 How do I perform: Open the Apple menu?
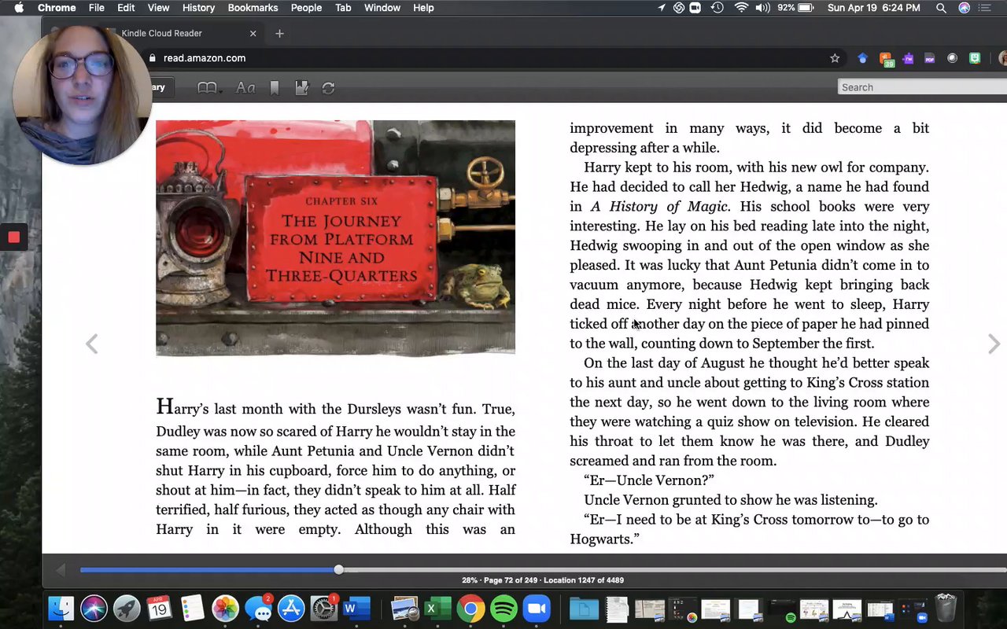(x=19, y=8)
